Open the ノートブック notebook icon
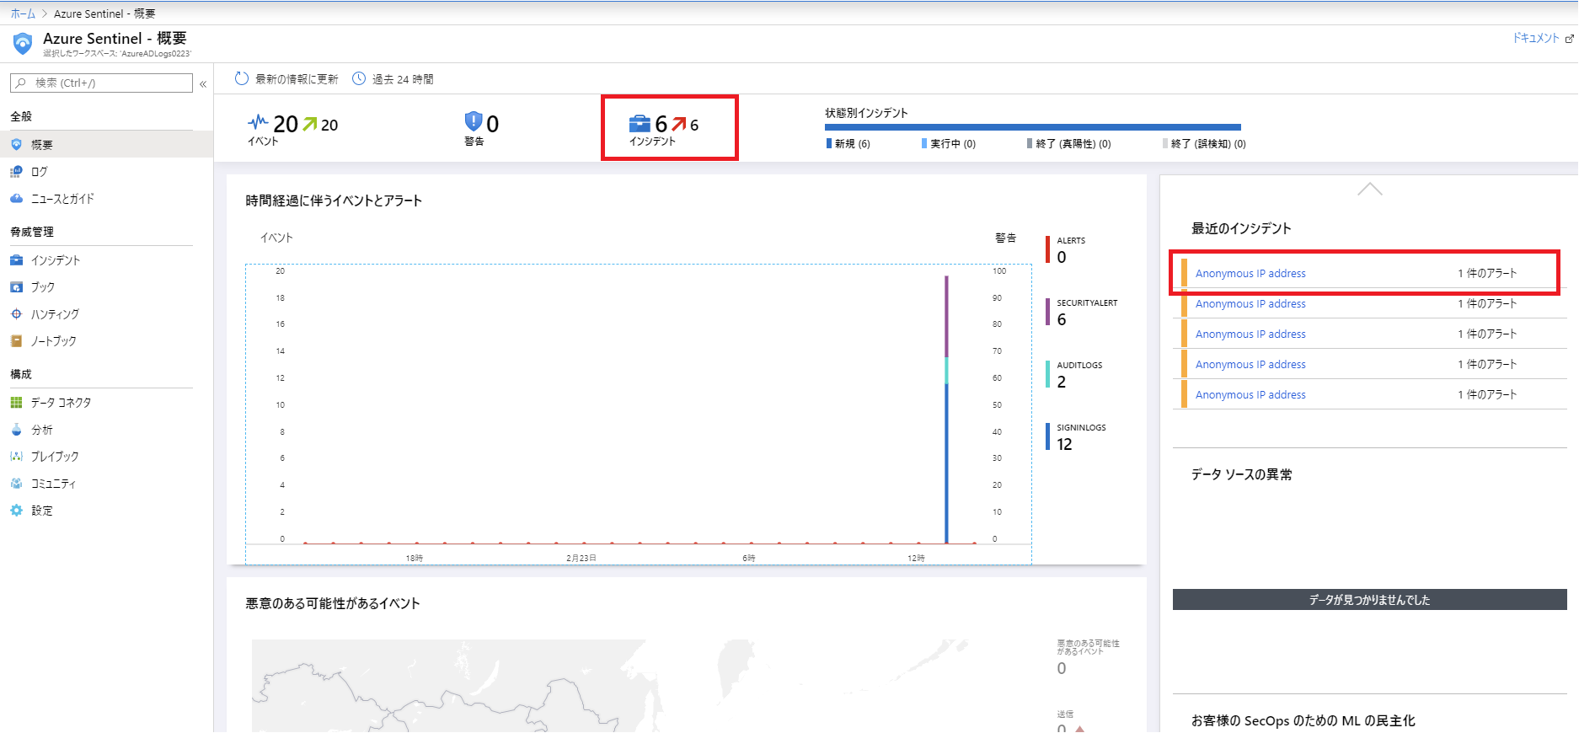1579x733 pixels. tap(16, 341)
